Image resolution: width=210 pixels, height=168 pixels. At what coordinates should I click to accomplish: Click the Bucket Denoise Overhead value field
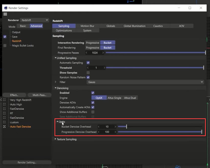click(x=107, y=127)
